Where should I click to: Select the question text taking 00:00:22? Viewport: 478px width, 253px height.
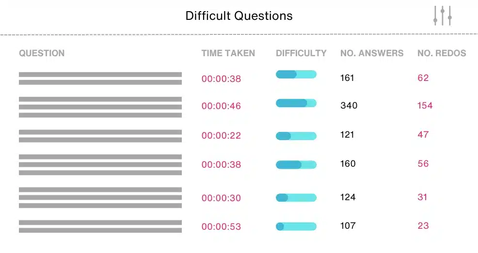point(100,136)
